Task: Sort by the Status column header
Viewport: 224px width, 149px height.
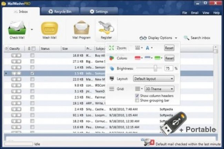Action: [50, 49]
